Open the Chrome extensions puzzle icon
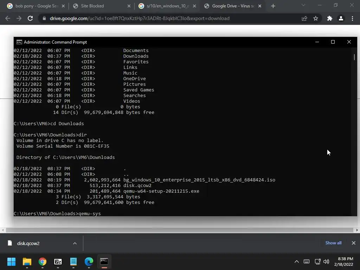The image size is (360, 270). tap(330, 18)
